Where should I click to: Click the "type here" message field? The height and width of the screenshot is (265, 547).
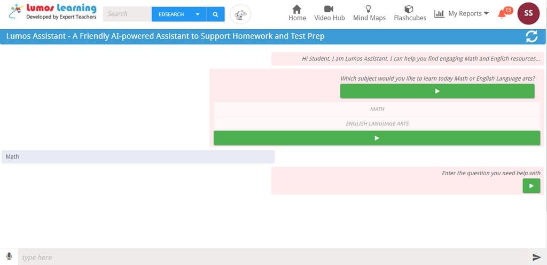(x=273, y=258)
